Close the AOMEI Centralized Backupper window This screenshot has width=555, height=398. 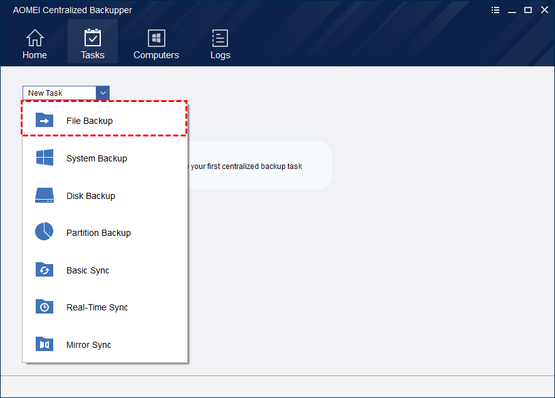click(544, 10)
